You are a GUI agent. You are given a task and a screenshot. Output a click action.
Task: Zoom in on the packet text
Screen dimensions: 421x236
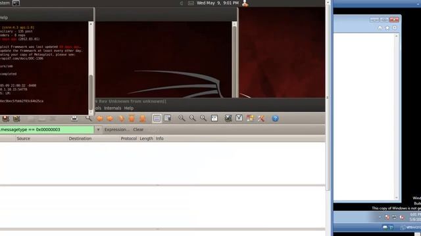click(x=182, y=118)
